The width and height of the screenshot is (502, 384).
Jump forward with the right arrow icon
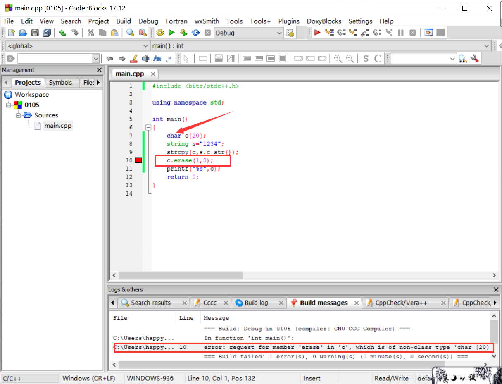(x=121, y=59)
